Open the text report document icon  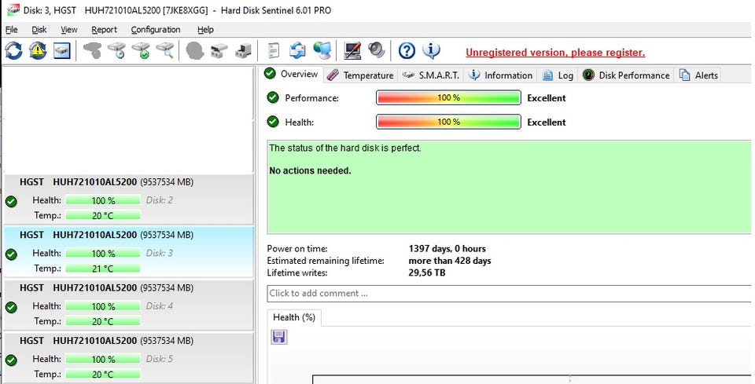(x=274, y=50)
